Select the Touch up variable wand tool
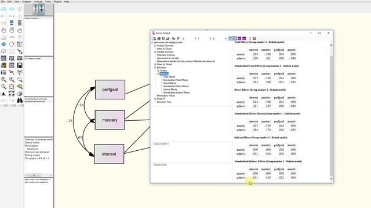The width and height of the screenshot is (371, 208). [20, 51]
